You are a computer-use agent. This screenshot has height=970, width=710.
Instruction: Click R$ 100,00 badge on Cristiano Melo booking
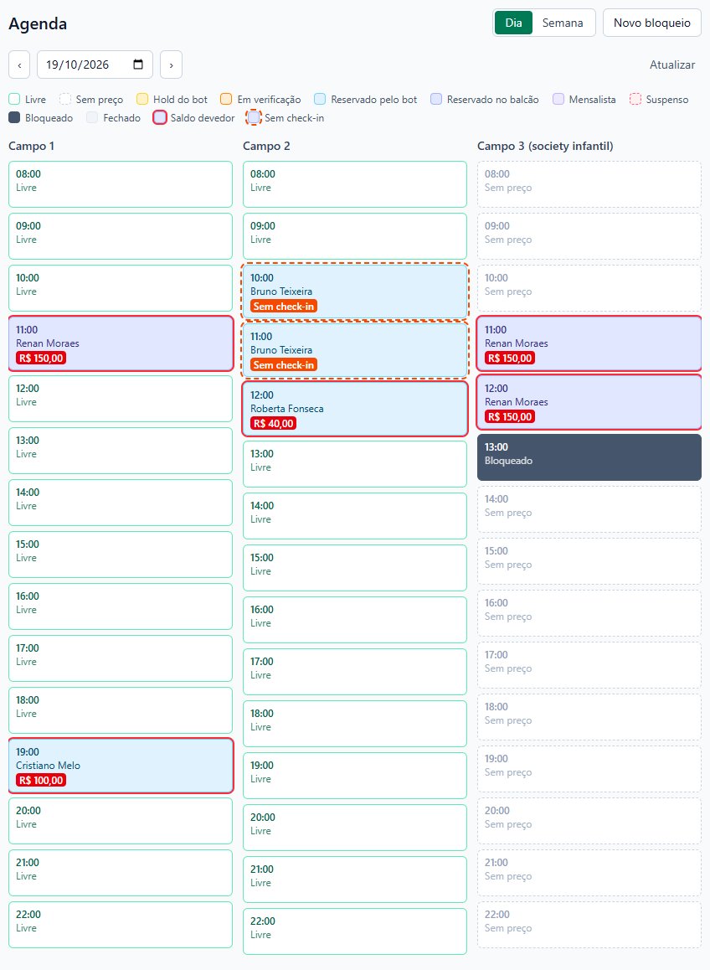click(x=41, y=780)
